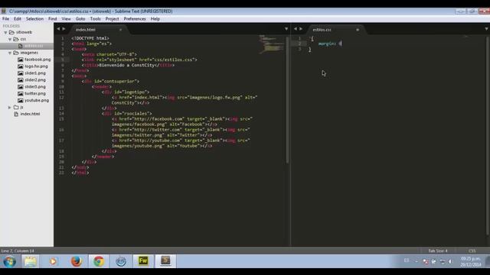Go to next tab in left pane
490x275 pixels.
point(64,29)
